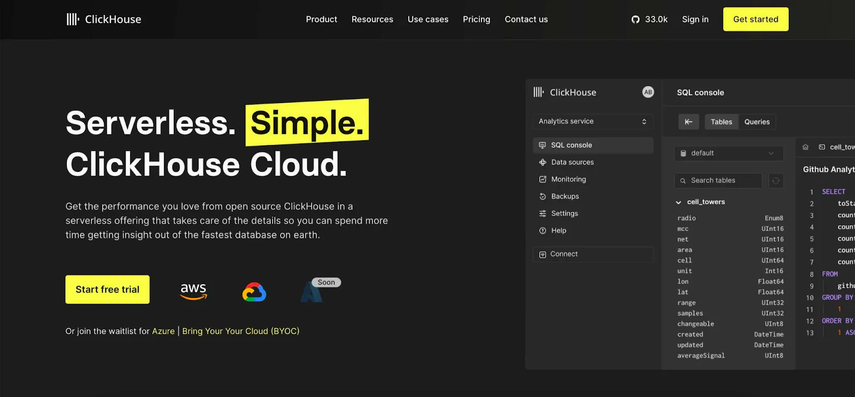
Task: Click the search magnifier icon
Action: pos(682,181)
